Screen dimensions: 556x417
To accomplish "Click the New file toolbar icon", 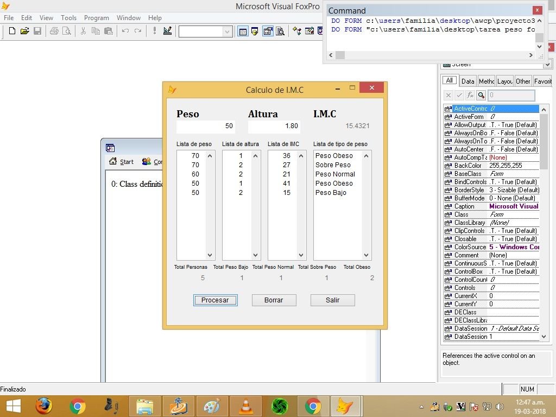I will [12, 31].
